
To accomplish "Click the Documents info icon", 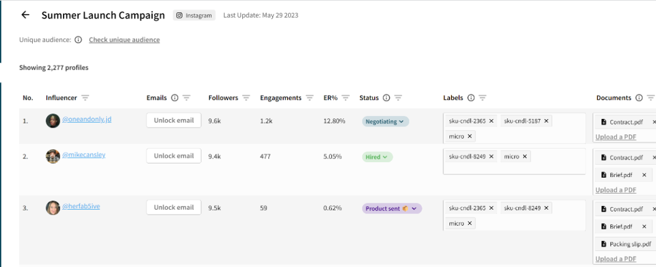I will click(x=639, y=98).
